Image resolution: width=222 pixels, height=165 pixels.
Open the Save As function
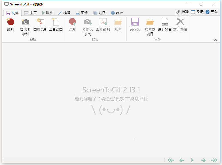[x=135, y=26]
